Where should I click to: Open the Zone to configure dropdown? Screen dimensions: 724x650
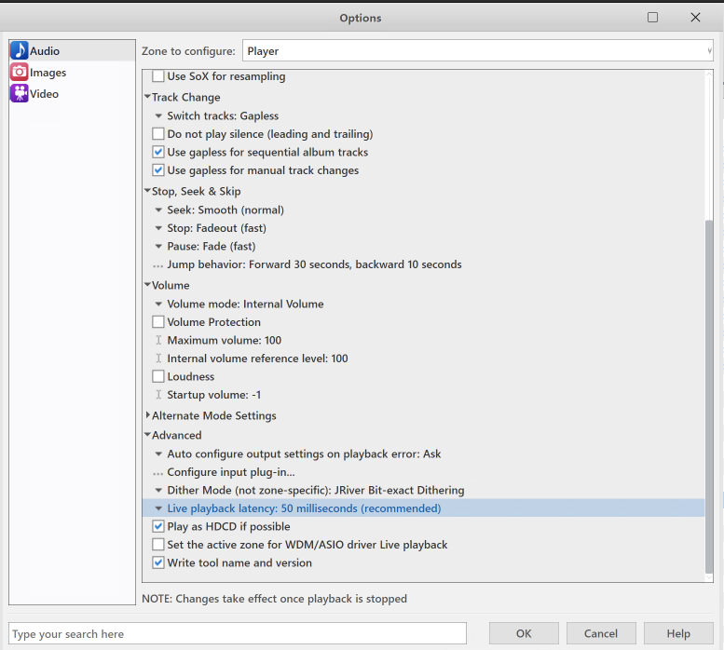tap(478, 50)
